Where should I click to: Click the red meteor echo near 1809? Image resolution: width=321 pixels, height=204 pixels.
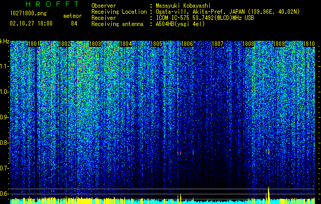tap(268, 151)
